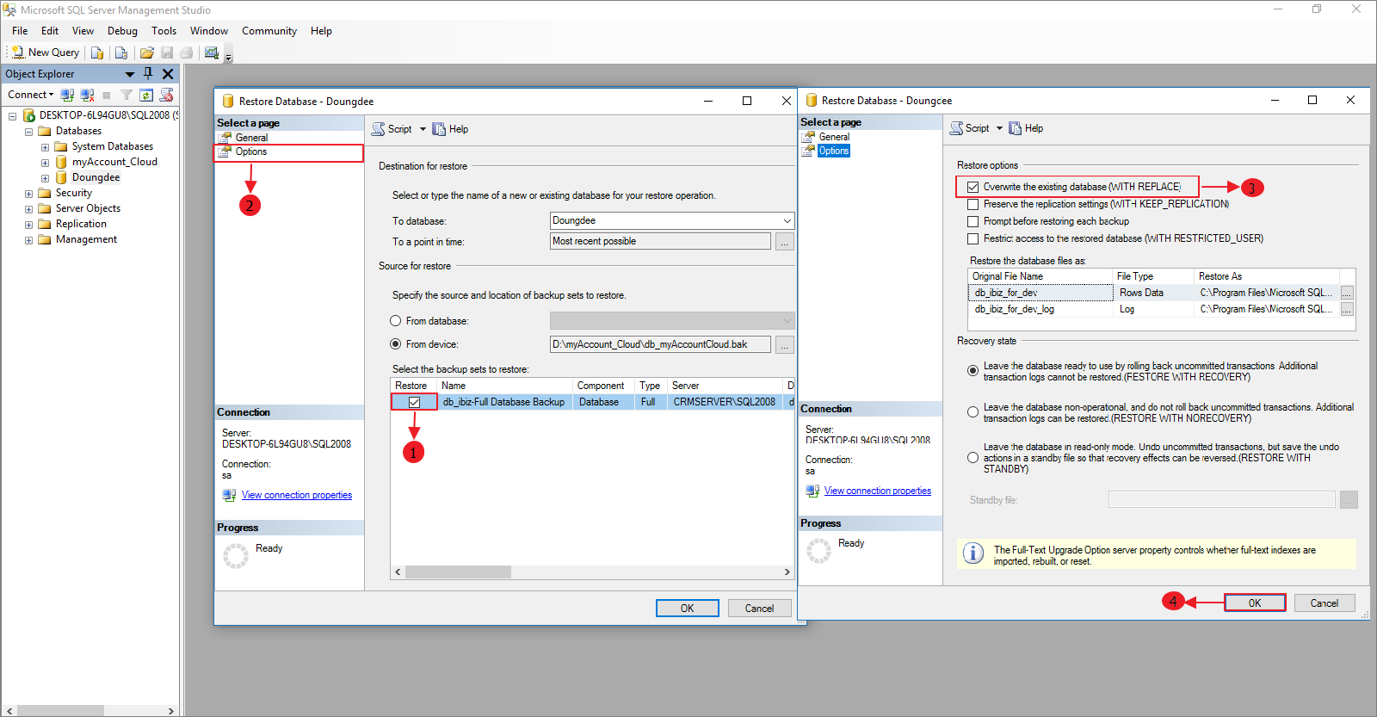1377x717 pixels.
Task: Click the SSMS application icon in the title bar
Action: coord(9,10)
